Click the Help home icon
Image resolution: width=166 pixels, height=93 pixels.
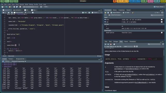point(111,44)
